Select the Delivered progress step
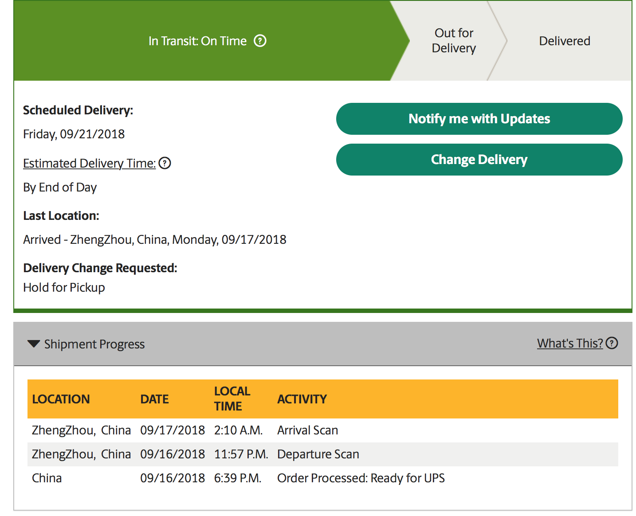636x516 pixels. [564, 41]
